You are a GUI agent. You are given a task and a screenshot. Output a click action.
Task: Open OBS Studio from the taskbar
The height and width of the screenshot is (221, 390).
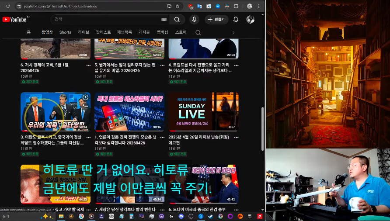[191, 216]
